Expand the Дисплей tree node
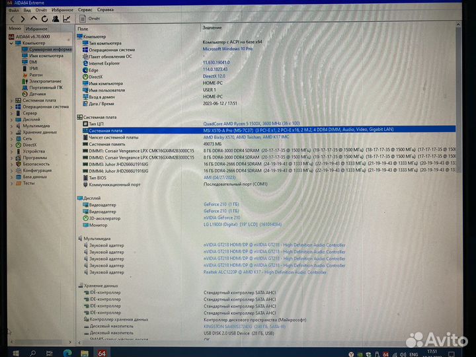Image resolution: width=476 pixels, height=357 pixels. [x=11, y=120]
